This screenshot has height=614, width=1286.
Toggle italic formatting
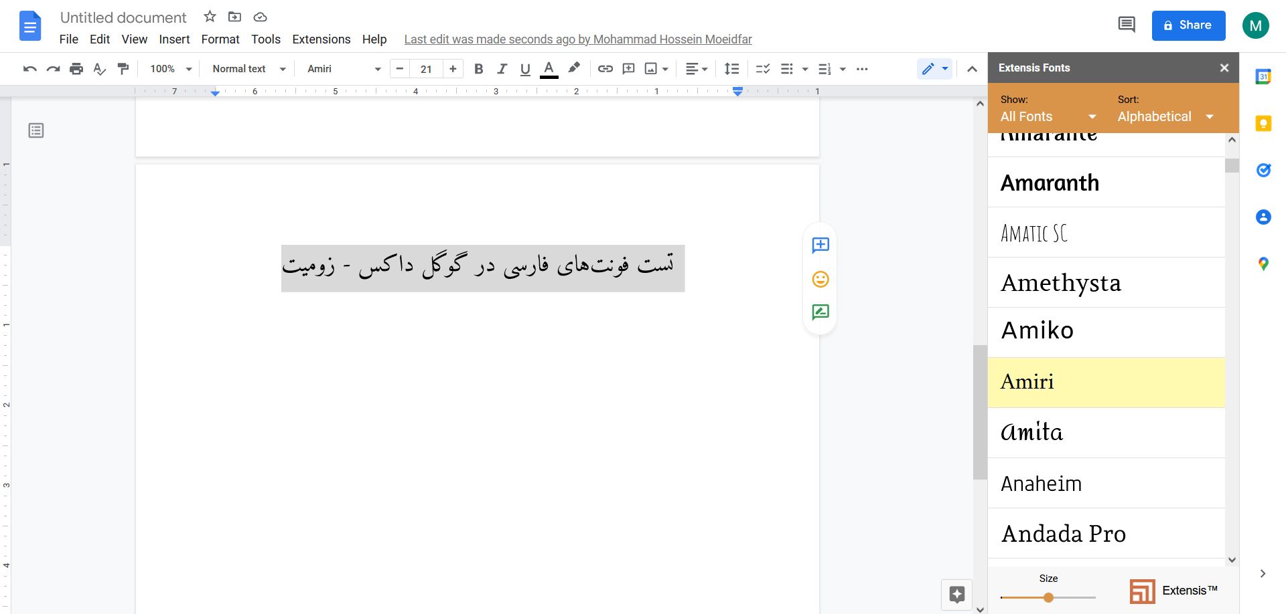[x=502, y=68]
